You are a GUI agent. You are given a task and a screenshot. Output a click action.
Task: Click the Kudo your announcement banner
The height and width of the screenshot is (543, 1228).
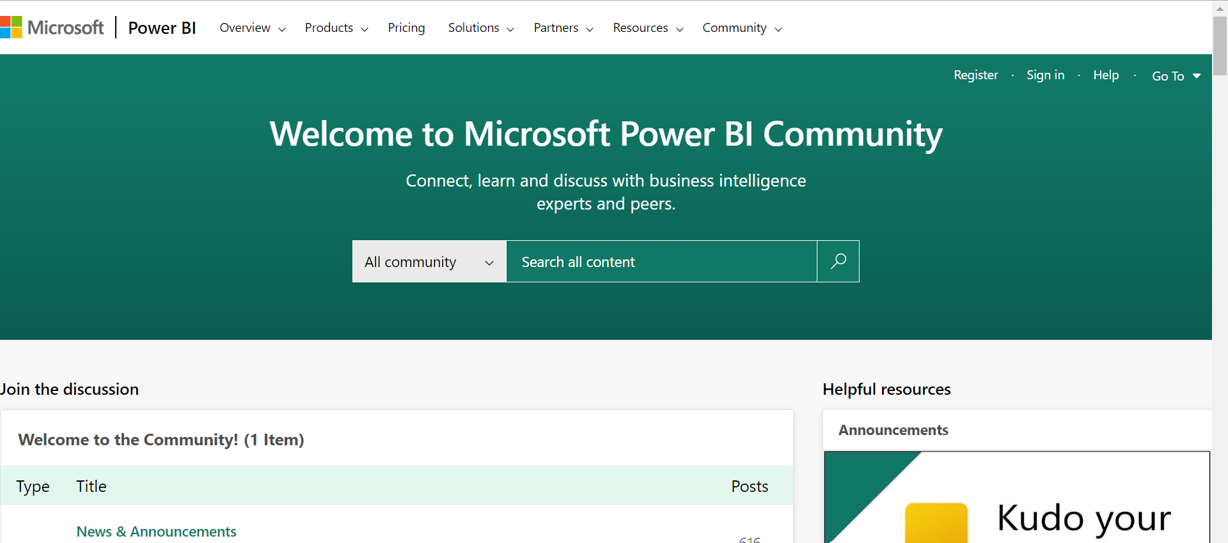(1017, 498)
